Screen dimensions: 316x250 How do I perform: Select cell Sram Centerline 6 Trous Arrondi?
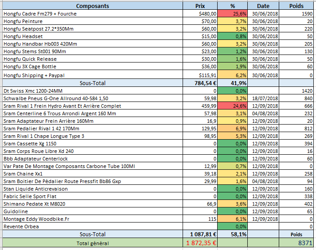point(93,113)
